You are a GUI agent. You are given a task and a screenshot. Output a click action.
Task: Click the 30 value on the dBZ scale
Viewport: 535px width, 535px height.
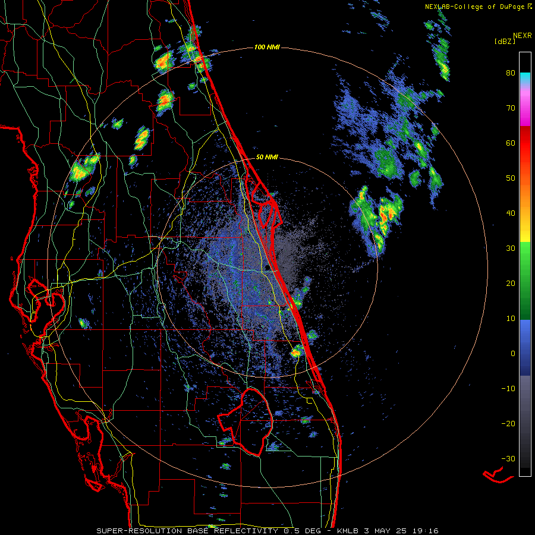point(511,248)
